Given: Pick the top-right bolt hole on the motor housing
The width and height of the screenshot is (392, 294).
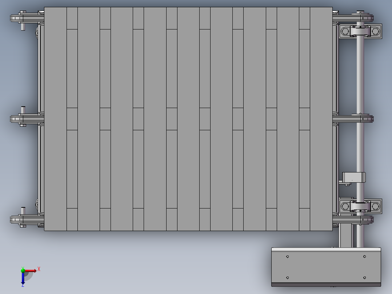Looking at the screenshot, I should coord(364,257).
